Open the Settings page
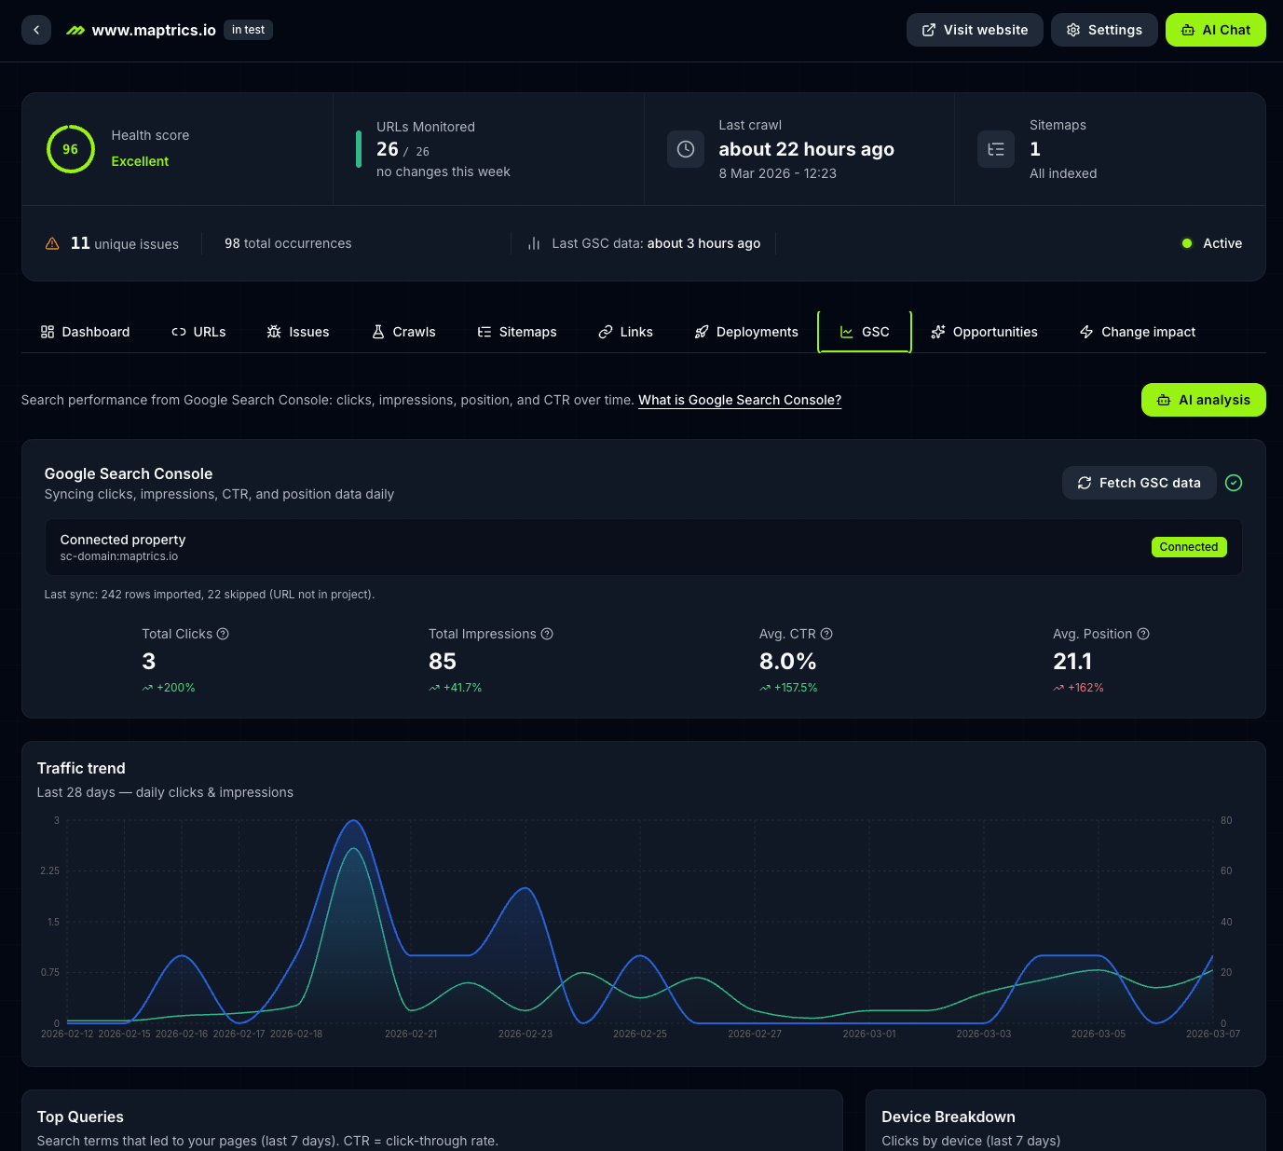 tap(1104, 30)
